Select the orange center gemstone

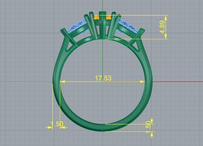[102, 17]
